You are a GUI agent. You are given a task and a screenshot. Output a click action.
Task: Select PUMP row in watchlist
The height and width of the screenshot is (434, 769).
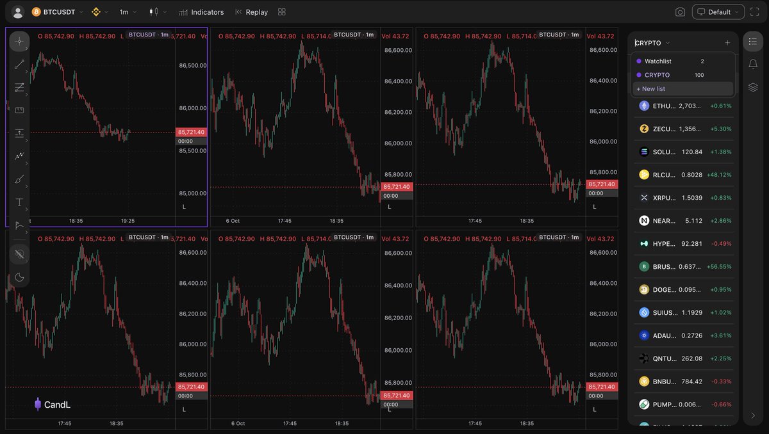[x=683, y=405]
